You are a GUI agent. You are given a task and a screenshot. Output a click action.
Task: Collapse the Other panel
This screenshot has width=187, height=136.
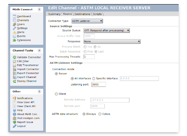tap(39, 91)
